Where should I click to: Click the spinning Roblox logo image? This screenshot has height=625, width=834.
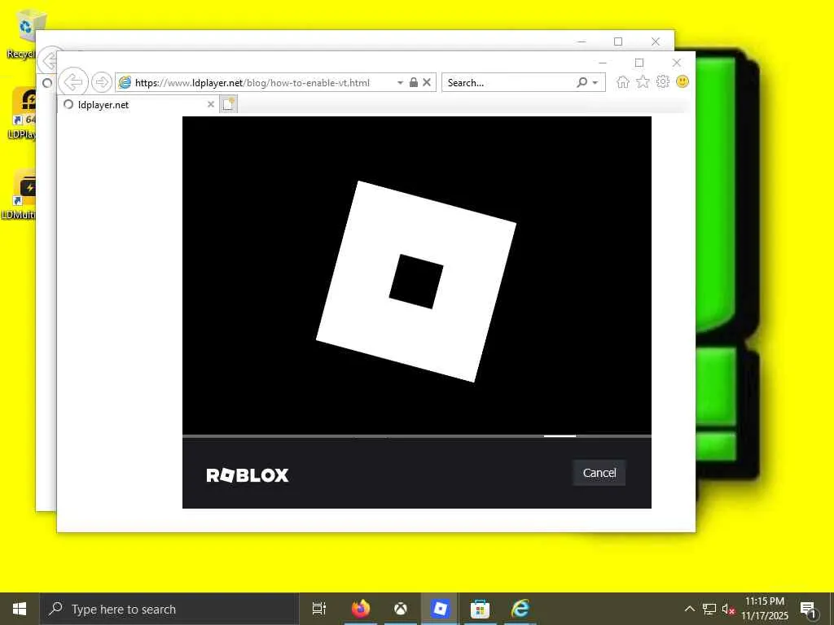(416, 281)
